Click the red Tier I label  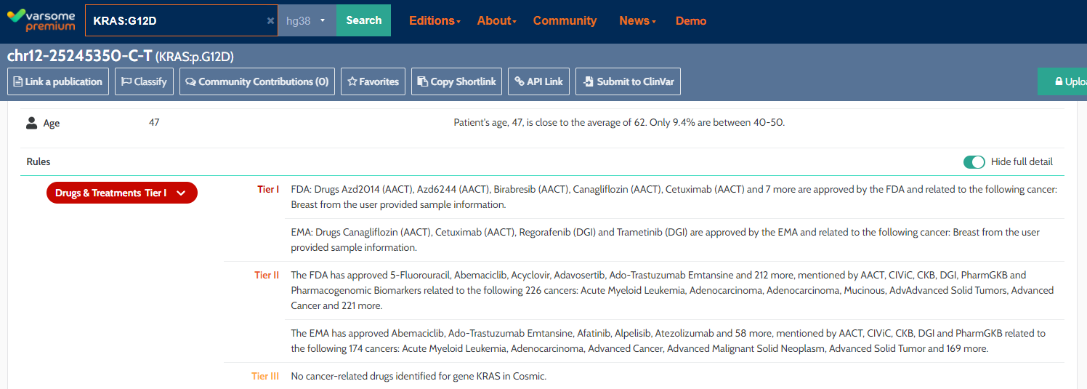tap(268, 190)
